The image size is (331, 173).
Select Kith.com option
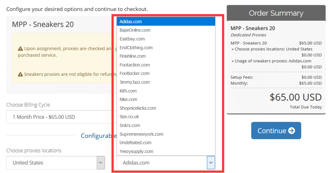click(166, 91)
